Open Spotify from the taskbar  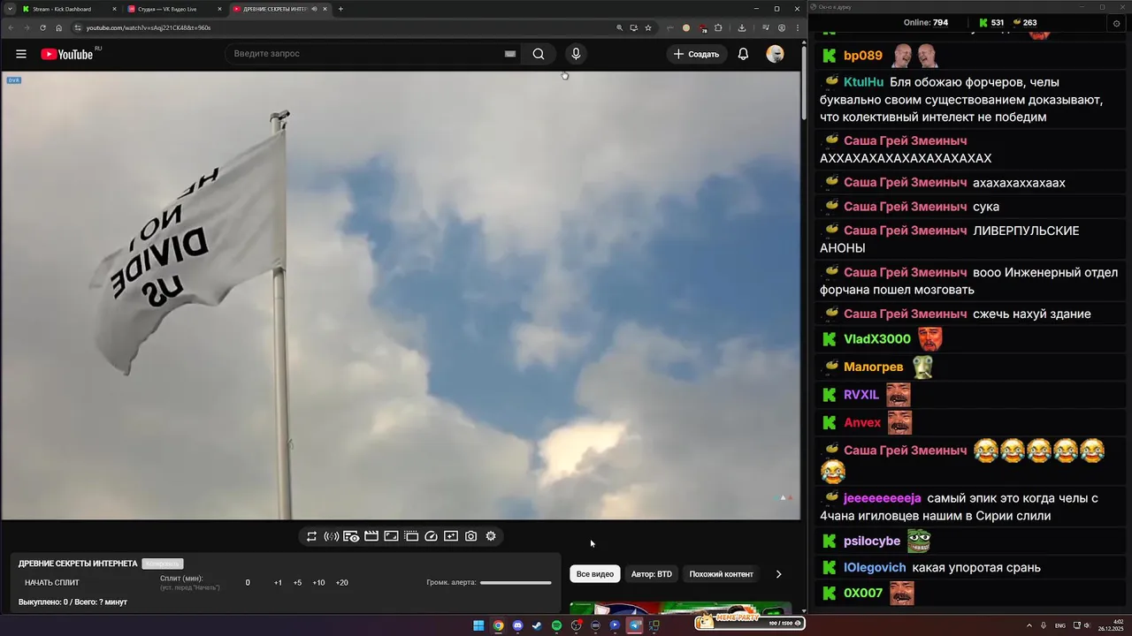tap(556, 625)
